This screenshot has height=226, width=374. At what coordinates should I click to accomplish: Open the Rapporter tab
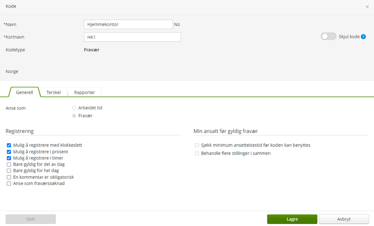click(85, 92)
